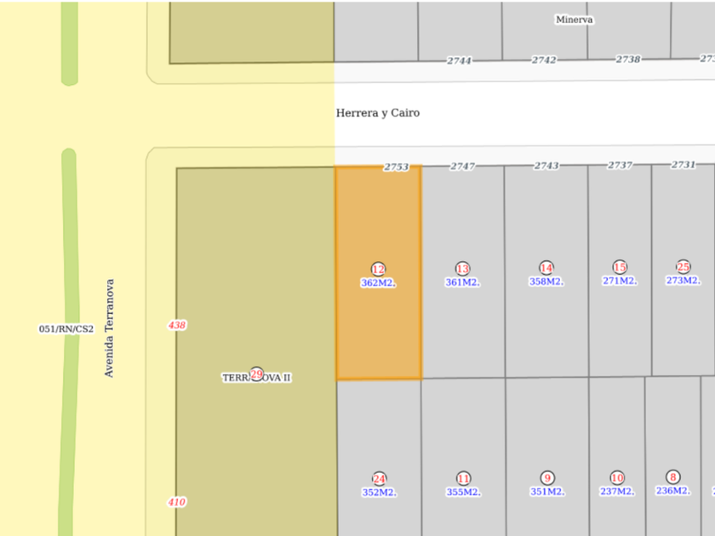Click the circled lot 25 marker
Screen dimensions: 715x536
[683, 266]
